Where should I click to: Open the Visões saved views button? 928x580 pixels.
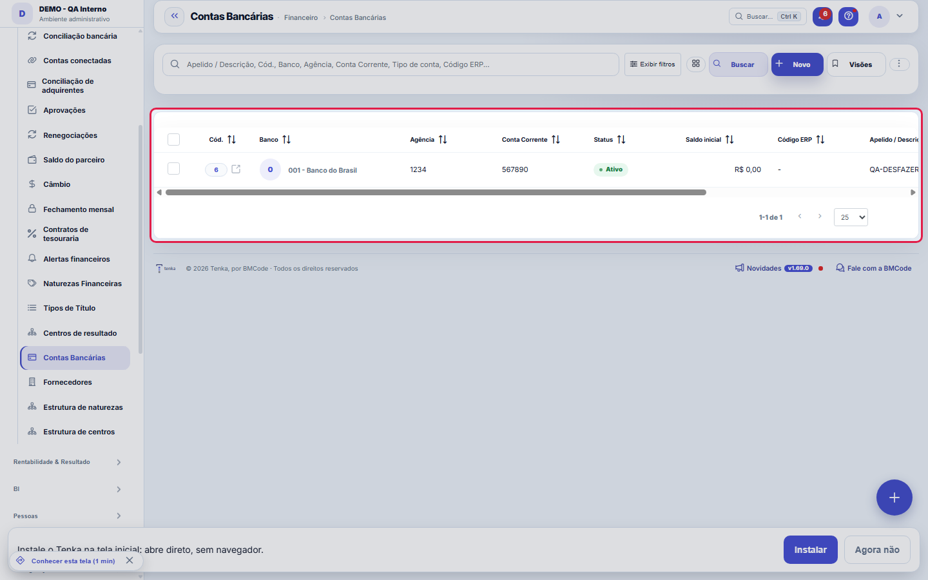856,64
